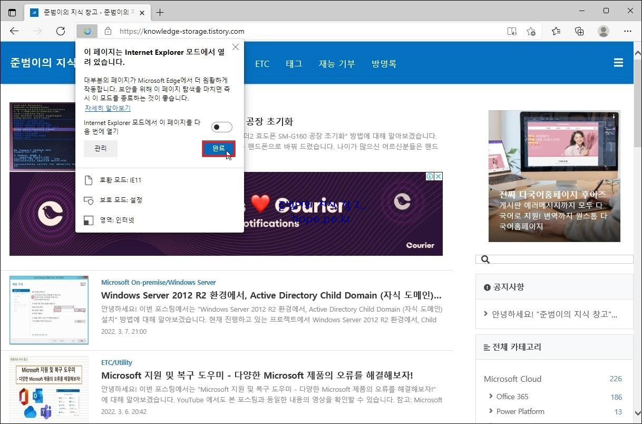Open the immersive reader icon

pyautogui.click(x=511, y=31)
